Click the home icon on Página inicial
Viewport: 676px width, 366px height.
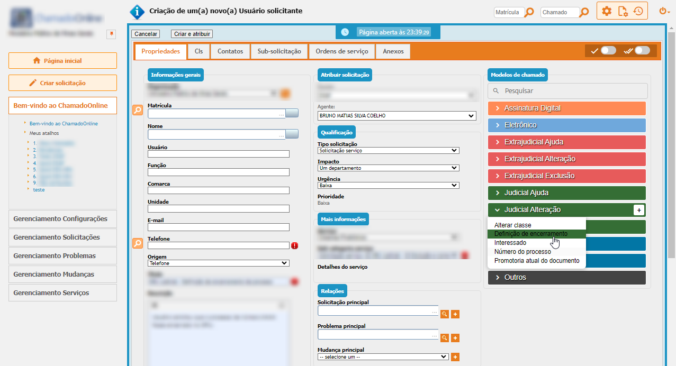37,61
